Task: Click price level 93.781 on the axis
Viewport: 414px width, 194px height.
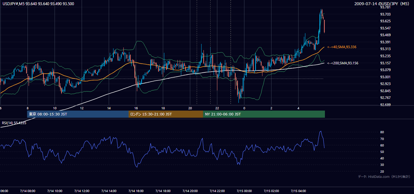Action: point(385,7)
